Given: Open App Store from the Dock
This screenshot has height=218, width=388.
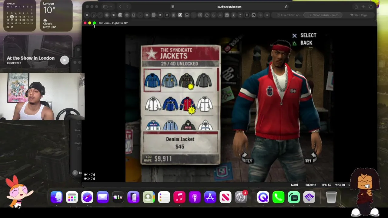Looking at the screenshot, I should (x=210, y=197).
